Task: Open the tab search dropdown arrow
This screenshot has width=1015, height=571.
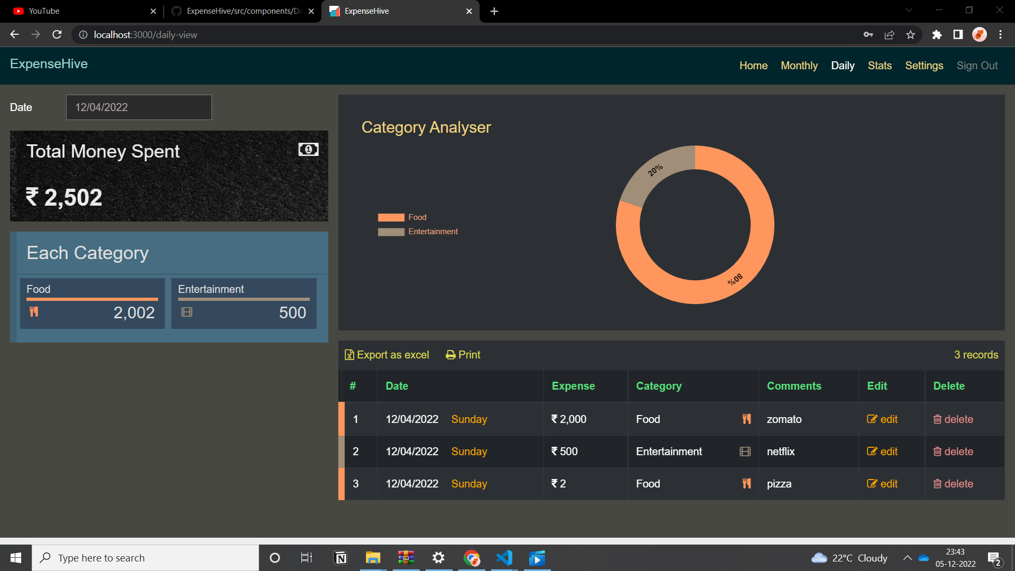Action: pos(909,10)
